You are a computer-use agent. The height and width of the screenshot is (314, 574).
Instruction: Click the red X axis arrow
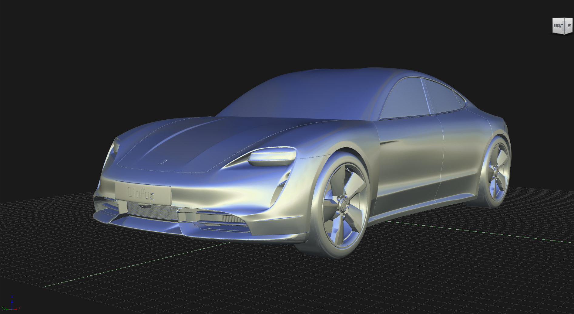(16, 309)
